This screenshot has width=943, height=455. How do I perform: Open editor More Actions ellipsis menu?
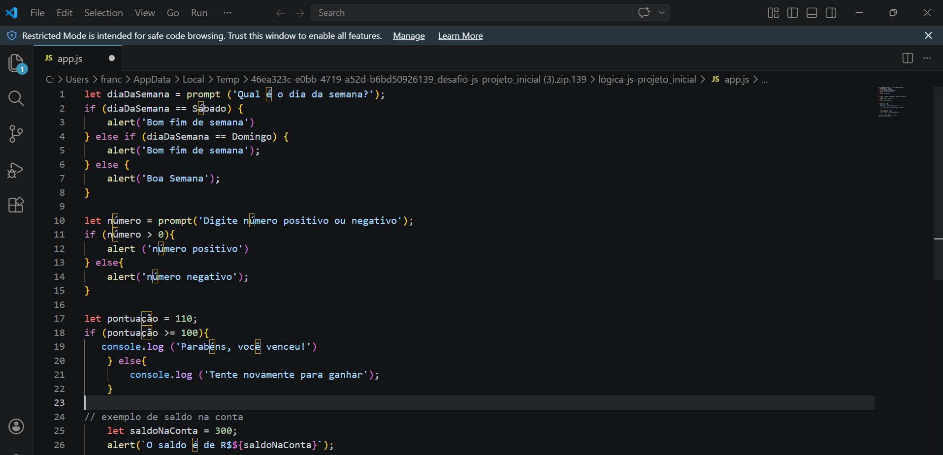point(927,58)
